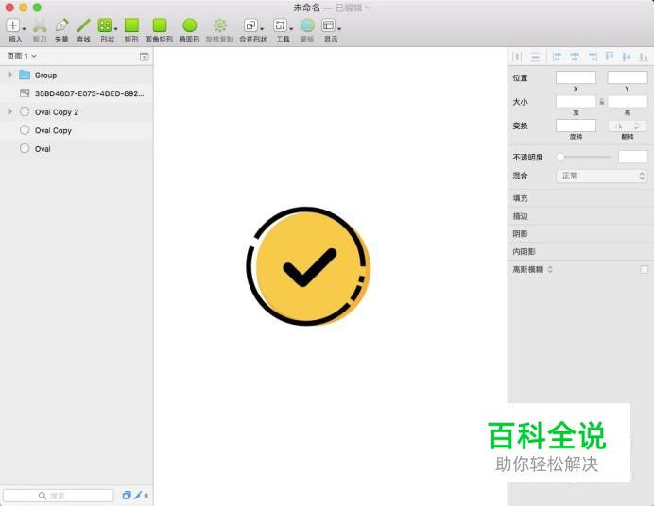The image size is (654, 506).
Task: Click the layer search field
Action: pyautogui.click(x=58, y=496)
